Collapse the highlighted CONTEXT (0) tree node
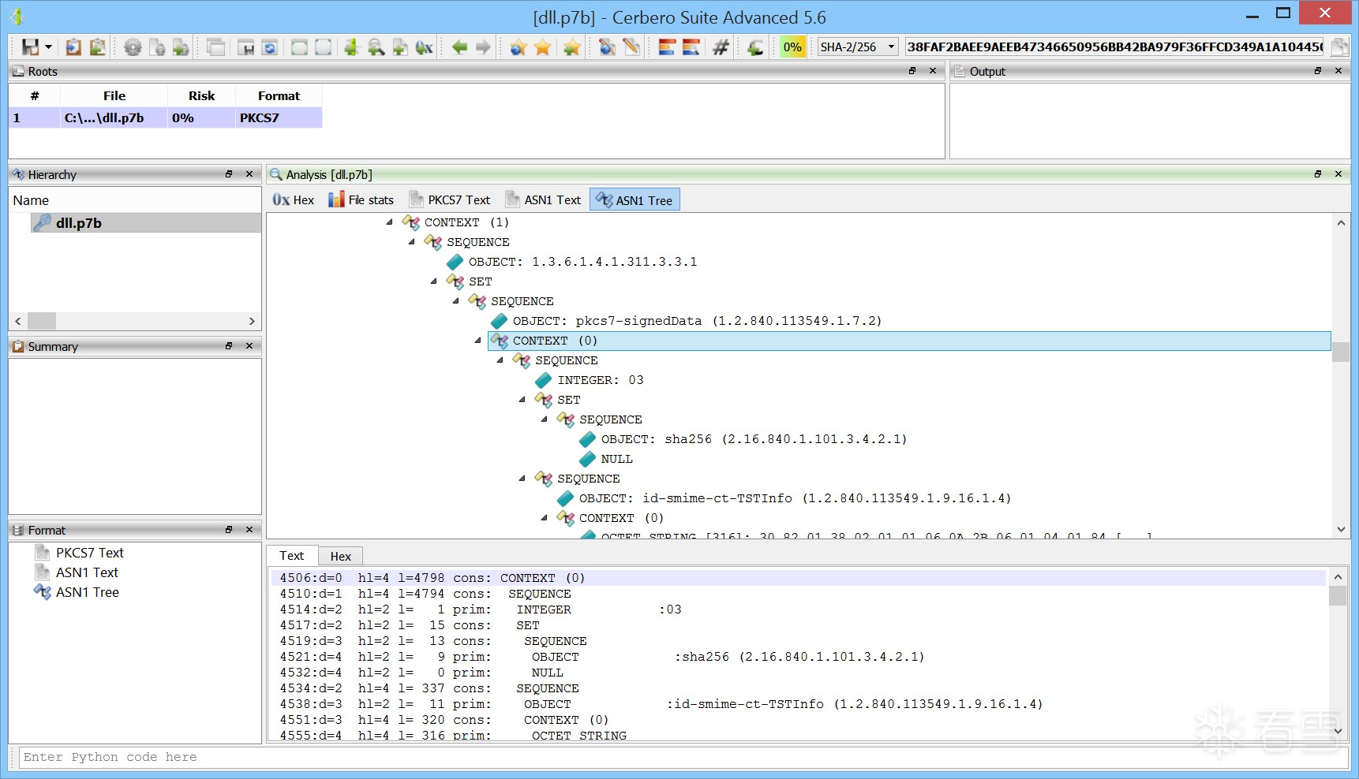 [x=477, y=341]
